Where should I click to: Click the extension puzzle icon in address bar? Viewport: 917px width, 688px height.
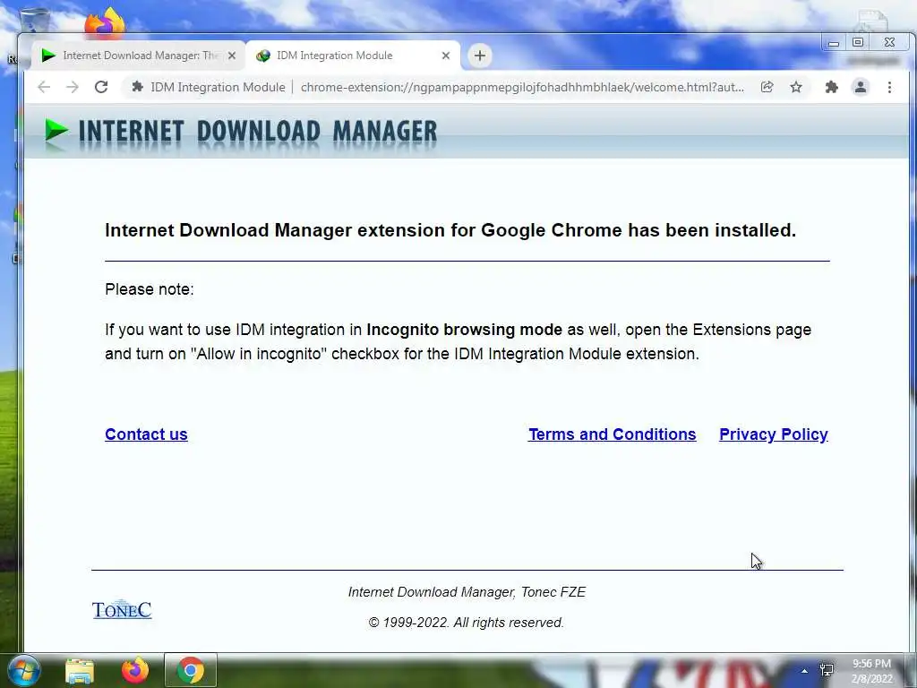pos(137,87)
